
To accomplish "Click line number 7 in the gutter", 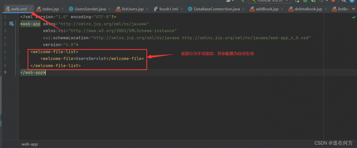I will 5,59.
